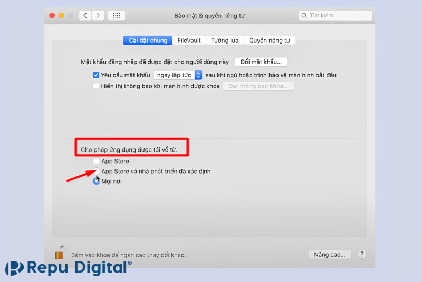Focus the Tìm kiếm search field
The image size is (422, 282).
pyautogui.click(x=335, y=16)
